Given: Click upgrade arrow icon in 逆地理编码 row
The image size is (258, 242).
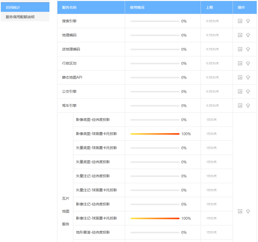Looking at the screenshot, I should click(x=248, y=49).
